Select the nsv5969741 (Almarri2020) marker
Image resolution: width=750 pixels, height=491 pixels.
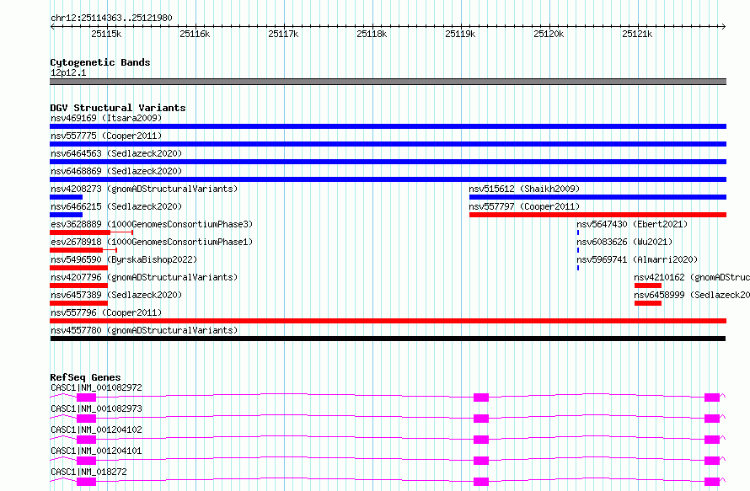pos(578,268)
